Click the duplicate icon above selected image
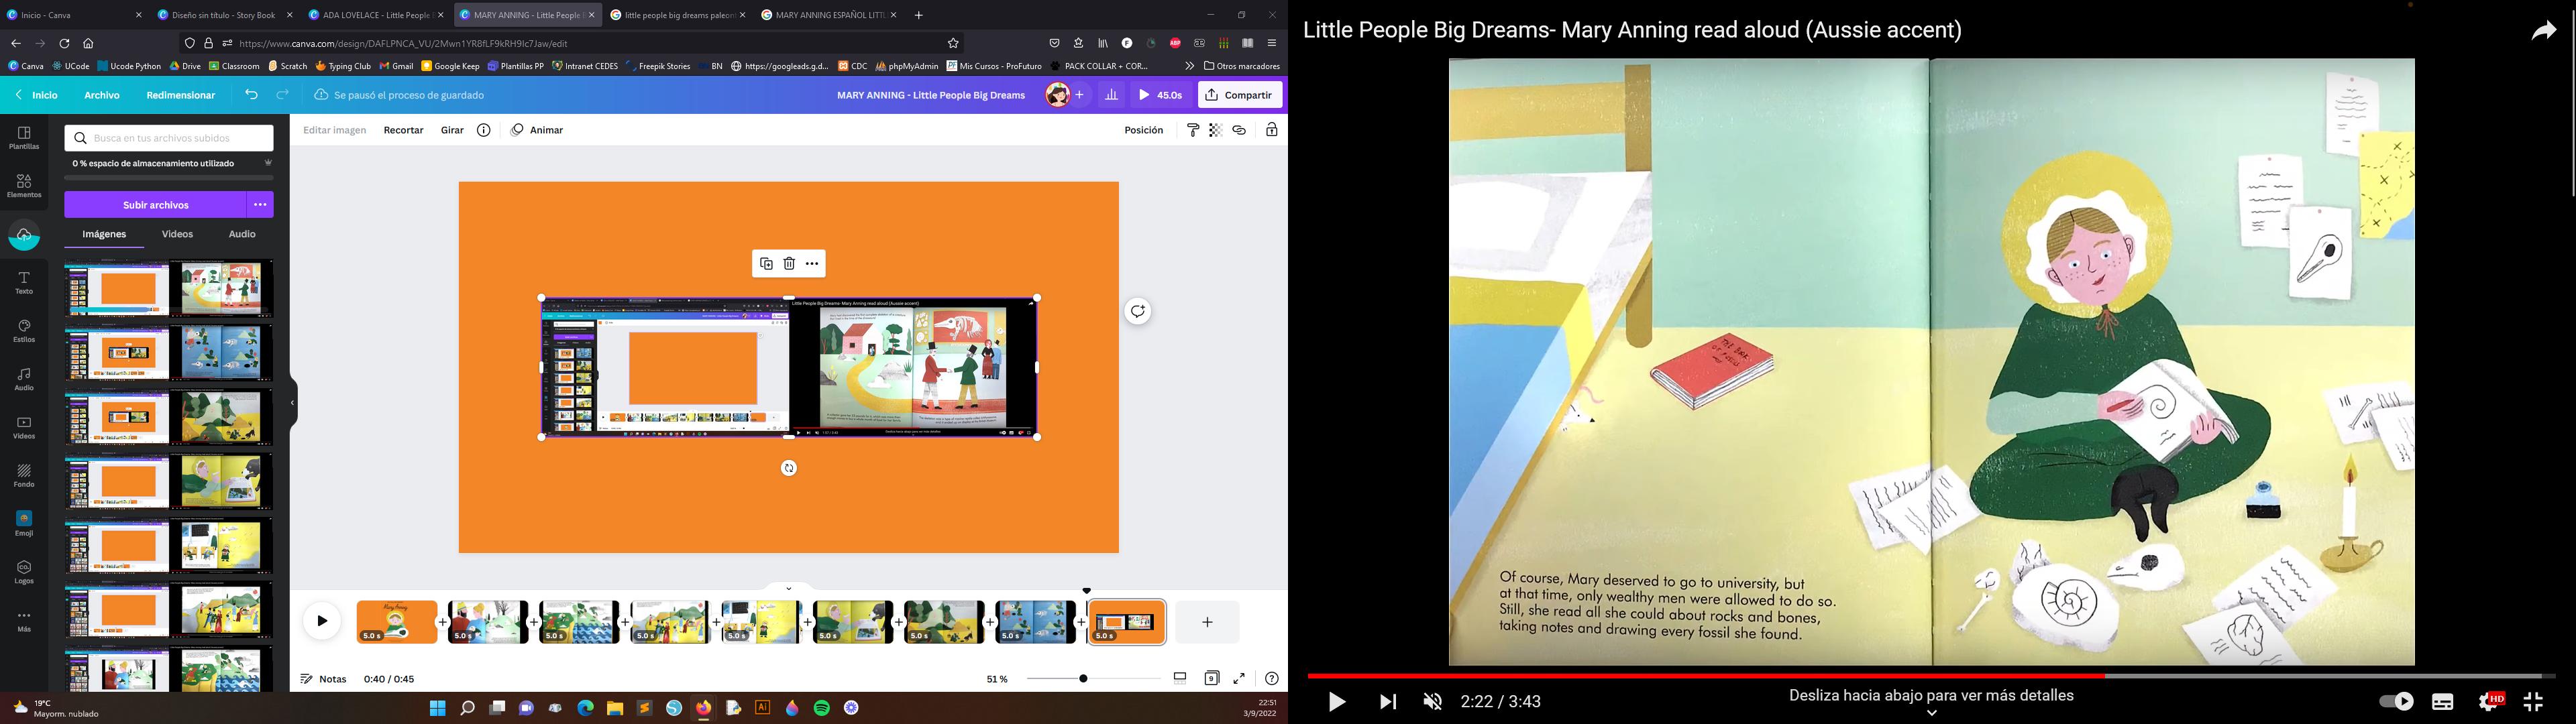2576x724 pixels. [766, 264]
